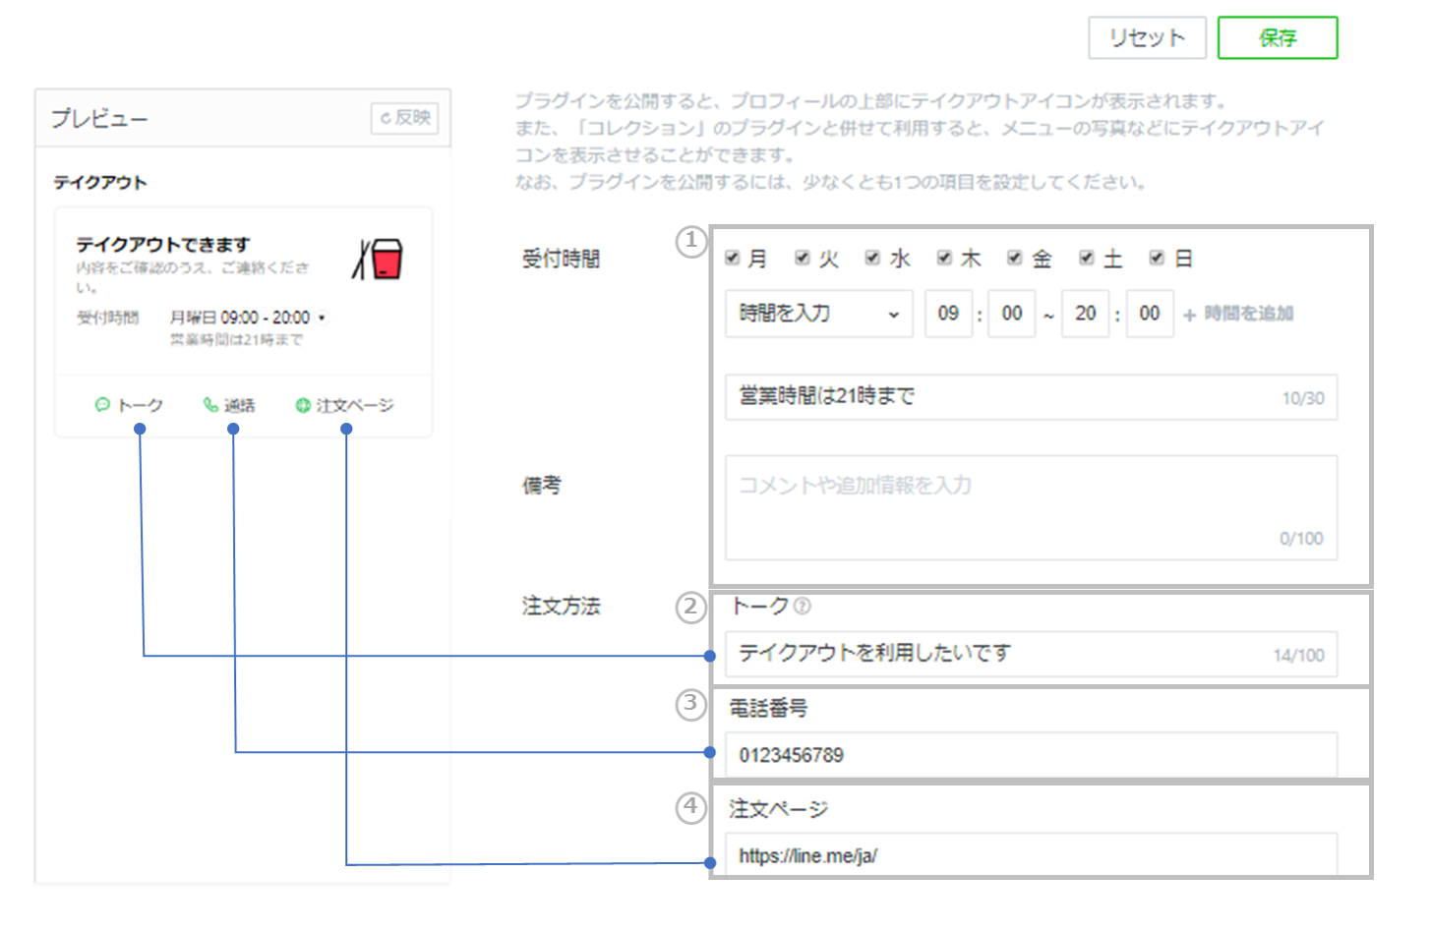The width and height of the screenshot is (1430, 931).
Task: Toggle the 日 (Sunday) checkbox
Action: click(x=1157, y=258)
